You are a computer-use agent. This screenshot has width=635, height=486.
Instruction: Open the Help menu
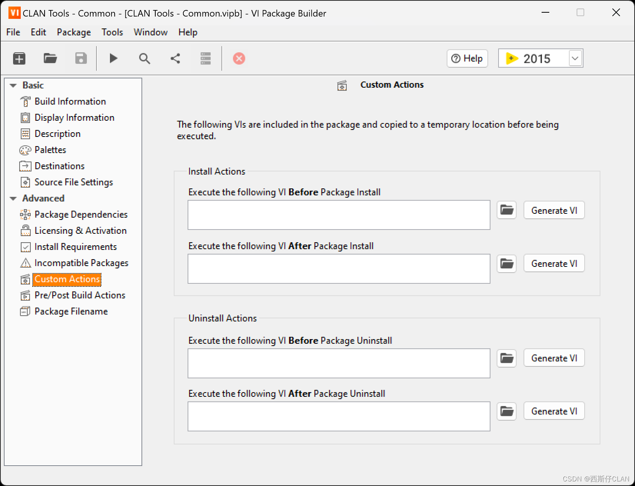click(188, 32)
